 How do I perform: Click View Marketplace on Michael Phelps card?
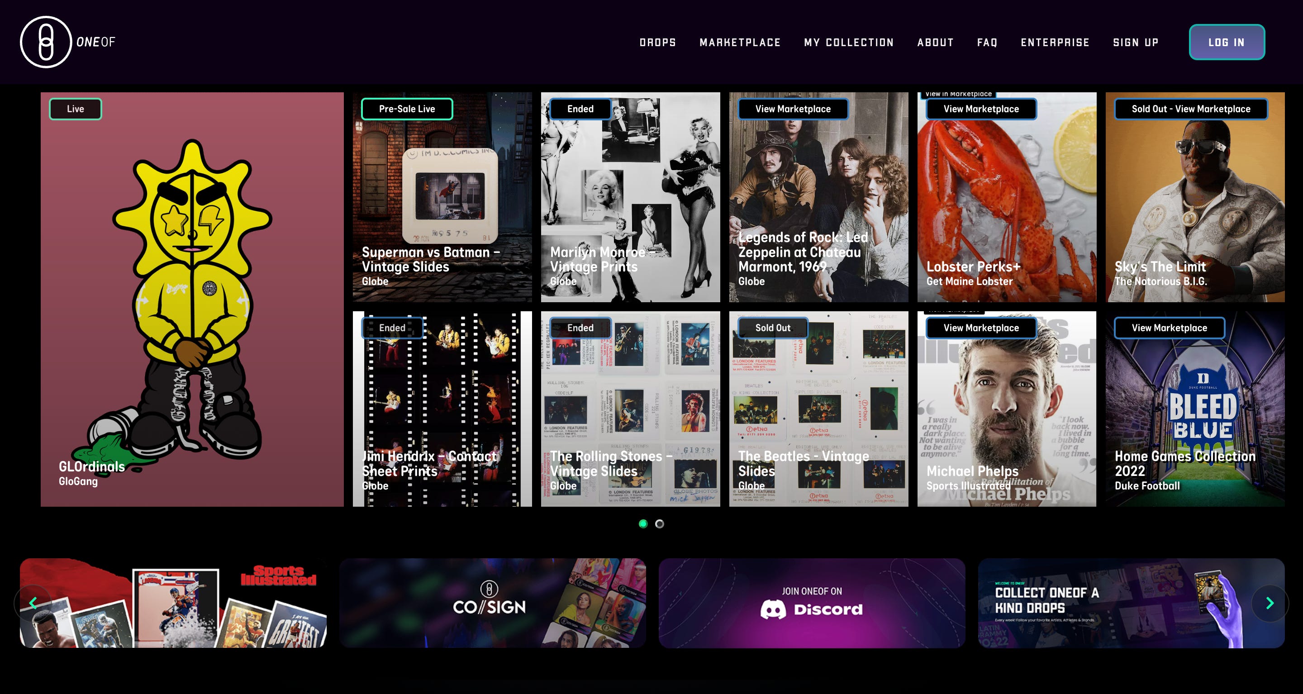(x=981, y=328)
